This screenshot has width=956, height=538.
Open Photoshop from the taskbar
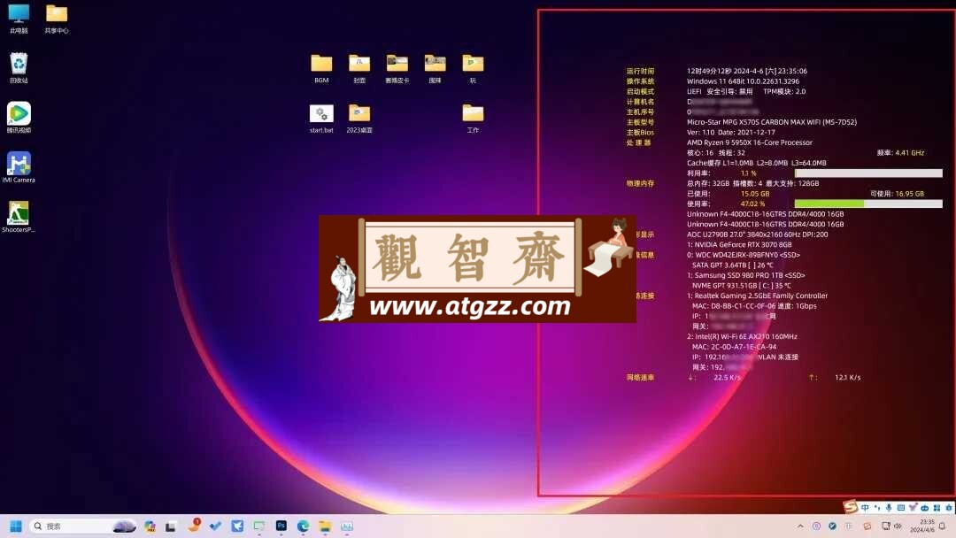click(281, 526)
